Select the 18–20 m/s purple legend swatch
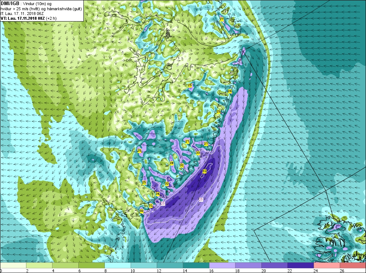366x273 pixels. pyautogui.click(x=249, y=265)
